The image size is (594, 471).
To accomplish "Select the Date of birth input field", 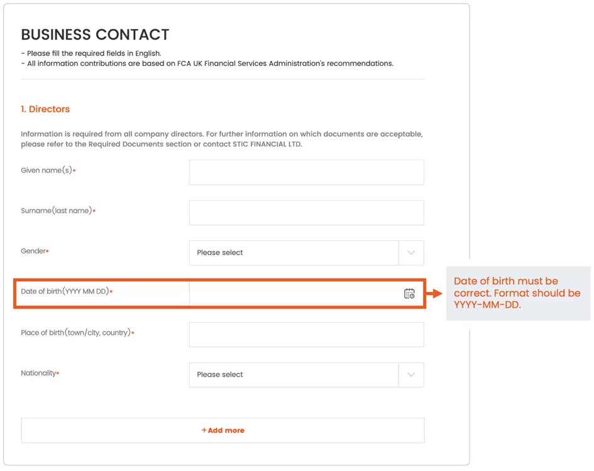I will (307, 294).
